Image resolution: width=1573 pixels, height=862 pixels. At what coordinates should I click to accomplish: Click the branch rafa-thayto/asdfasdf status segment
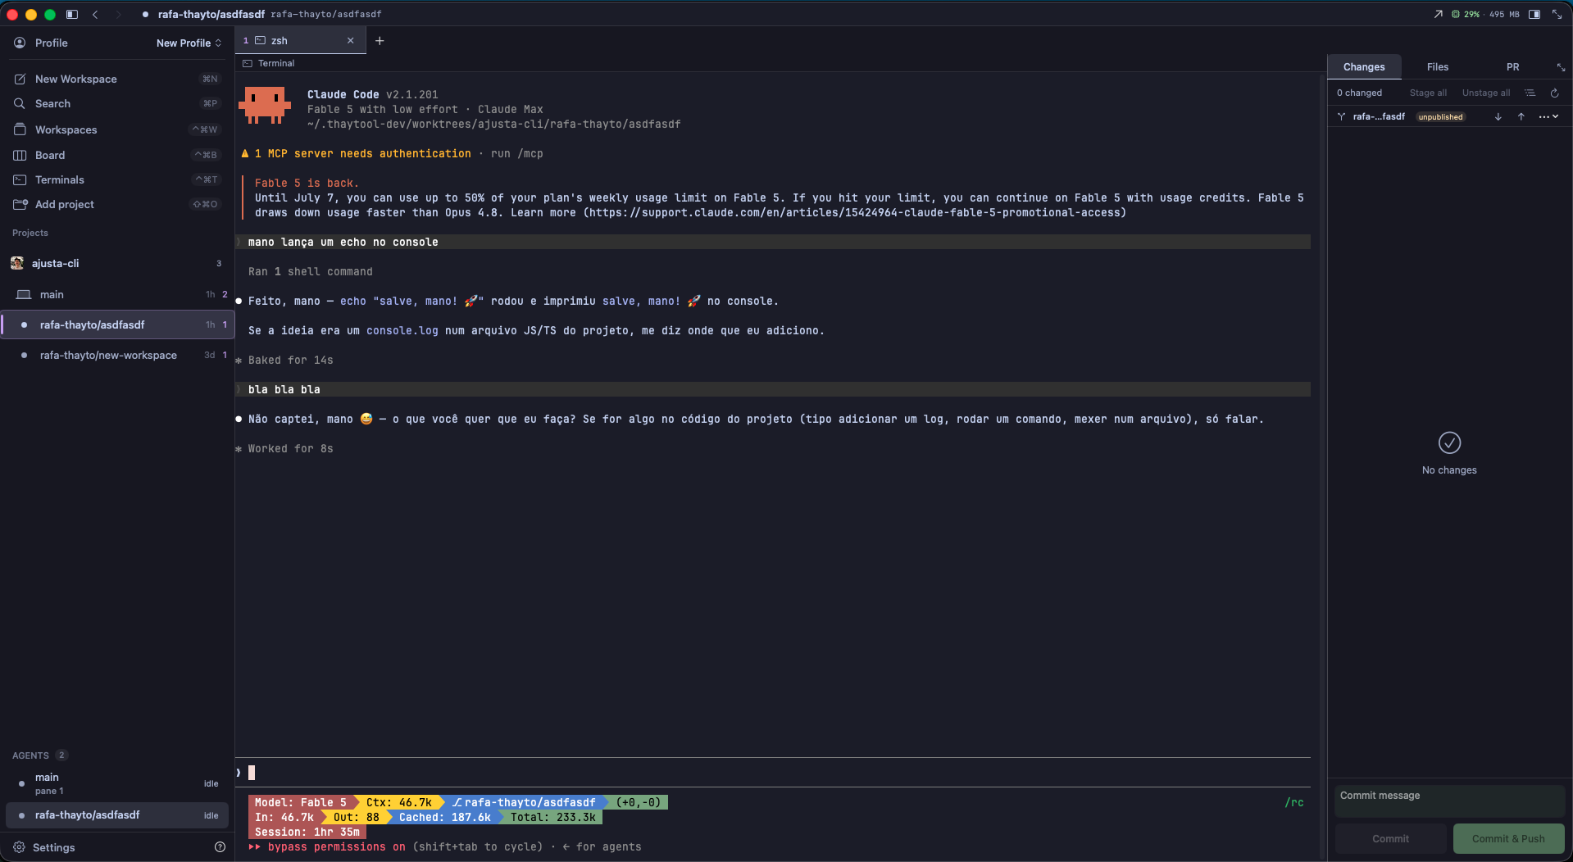tap(525, 802)
